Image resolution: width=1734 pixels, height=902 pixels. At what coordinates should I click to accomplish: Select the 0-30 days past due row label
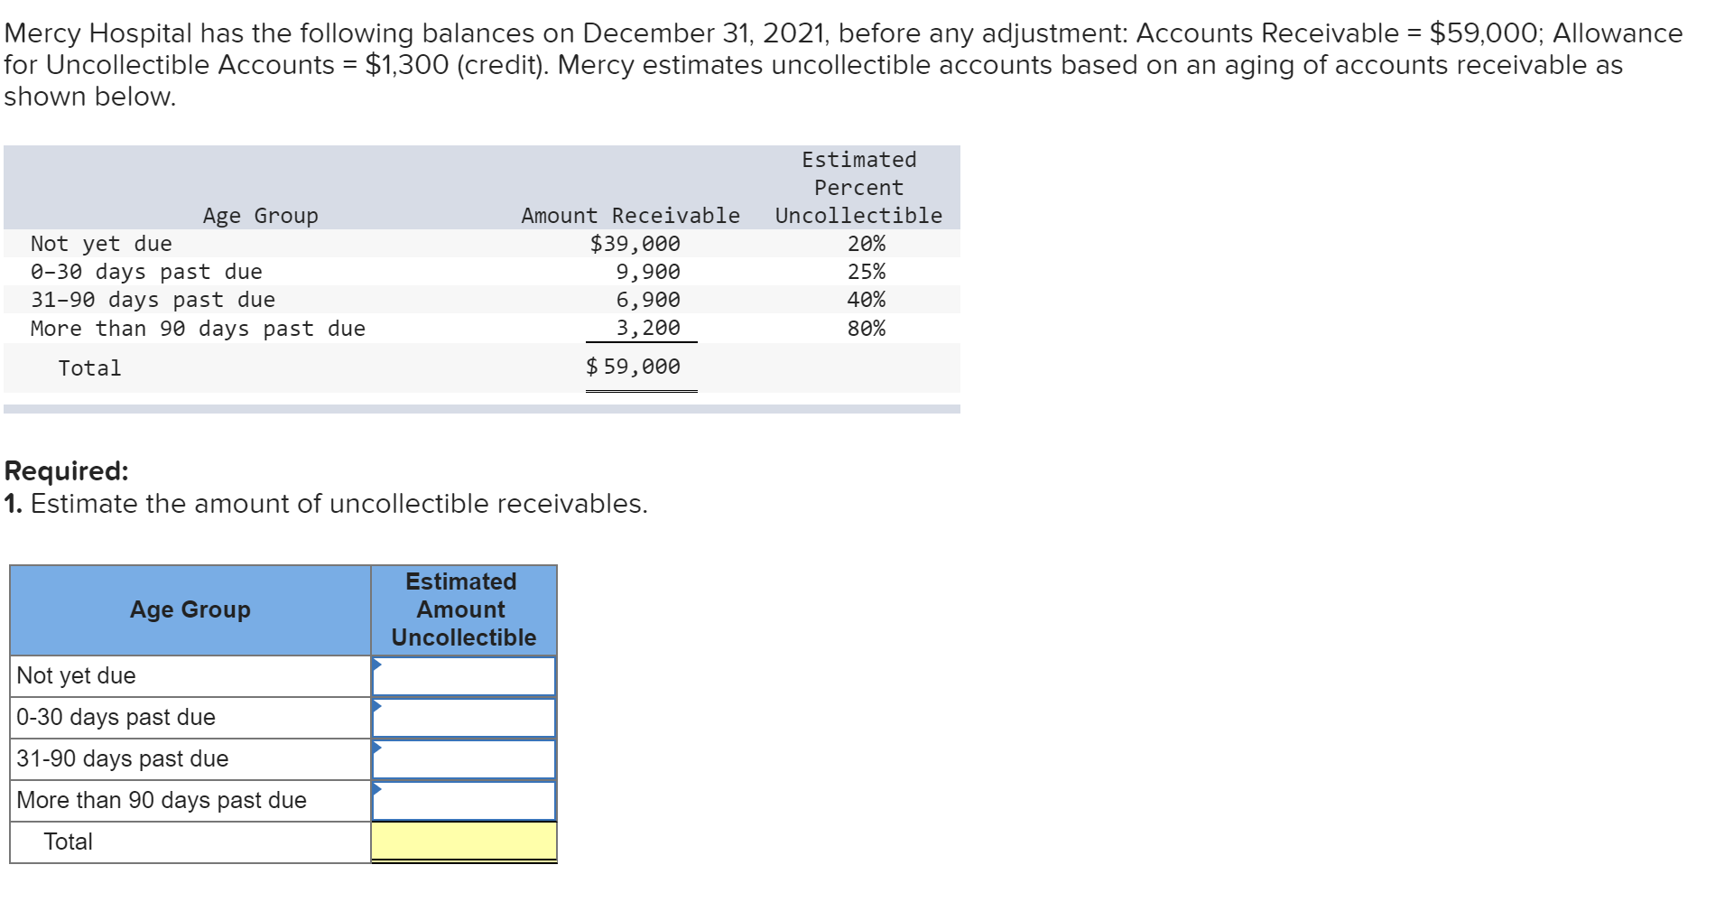pos(116,717)
